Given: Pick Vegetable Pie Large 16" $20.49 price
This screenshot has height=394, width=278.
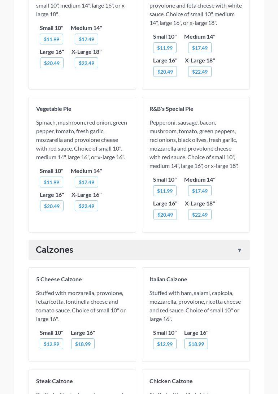Looking at the screenshot, I should point(52,206).
